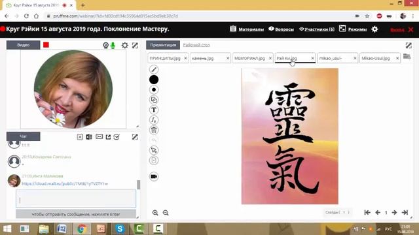Viewport: 419px width, 235px height.
Task: Click the chat pop-out arrow icon
Action: (108, 137)
